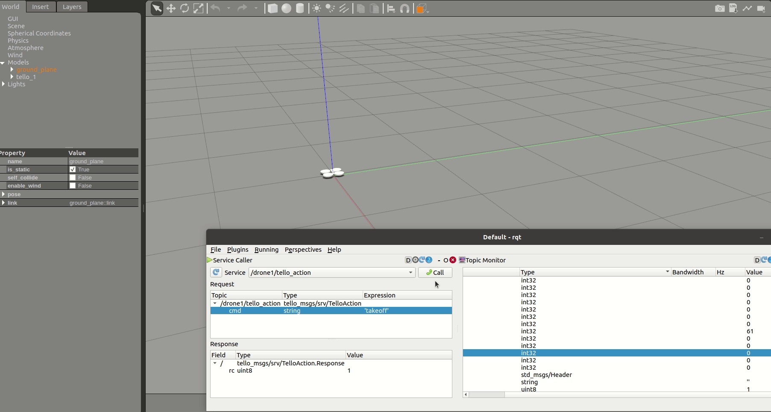
Task: Expand the Lights tree node
Action: pyautogui.click(x=3, y=84)
